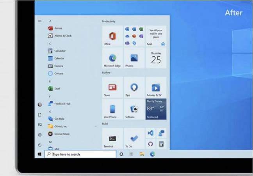Open the GitHub small tile
This screenshot has width=253, height=176.
coord(150,144)
